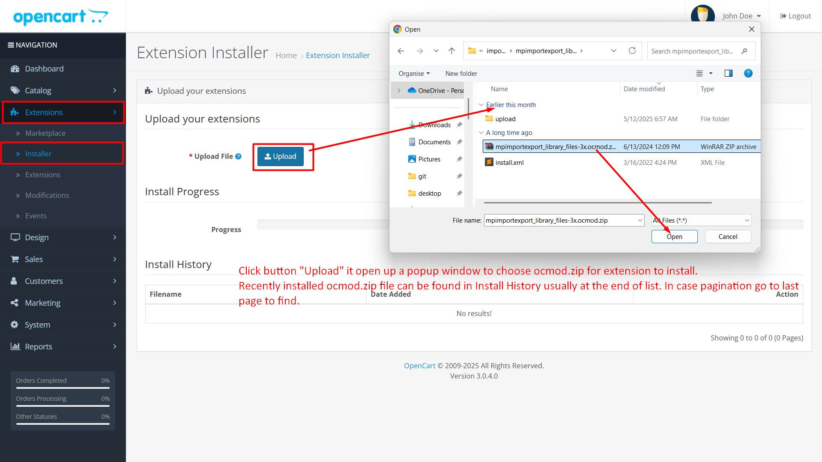
Task: Go up one folder level
Action: click(451, 51)
